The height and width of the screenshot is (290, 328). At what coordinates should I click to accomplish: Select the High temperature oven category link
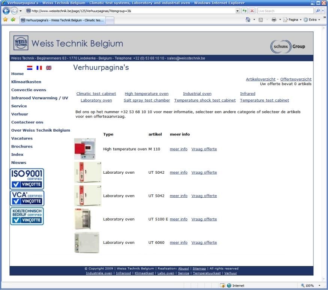(146, 94)
